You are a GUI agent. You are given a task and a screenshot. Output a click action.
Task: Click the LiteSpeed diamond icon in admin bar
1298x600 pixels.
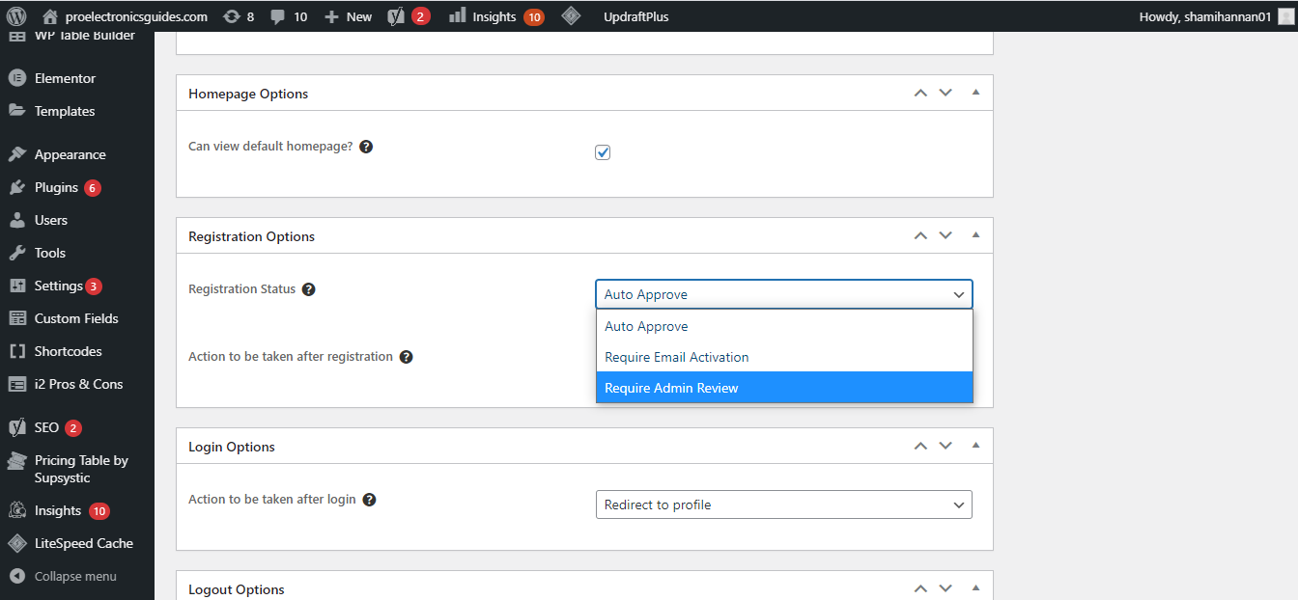click(x=571, y=16)
